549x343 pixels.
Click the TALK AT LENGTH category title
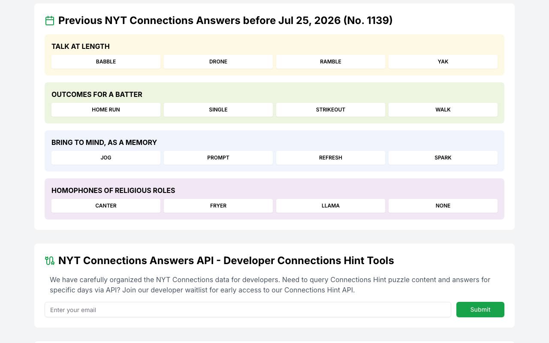pos(81,46)
